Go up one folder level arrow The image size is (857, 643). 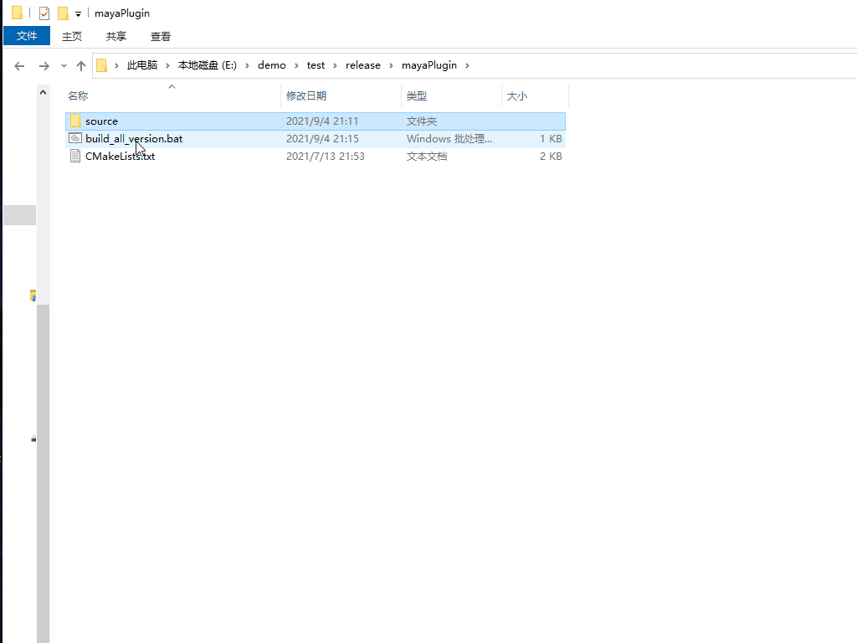coord(81,65)
